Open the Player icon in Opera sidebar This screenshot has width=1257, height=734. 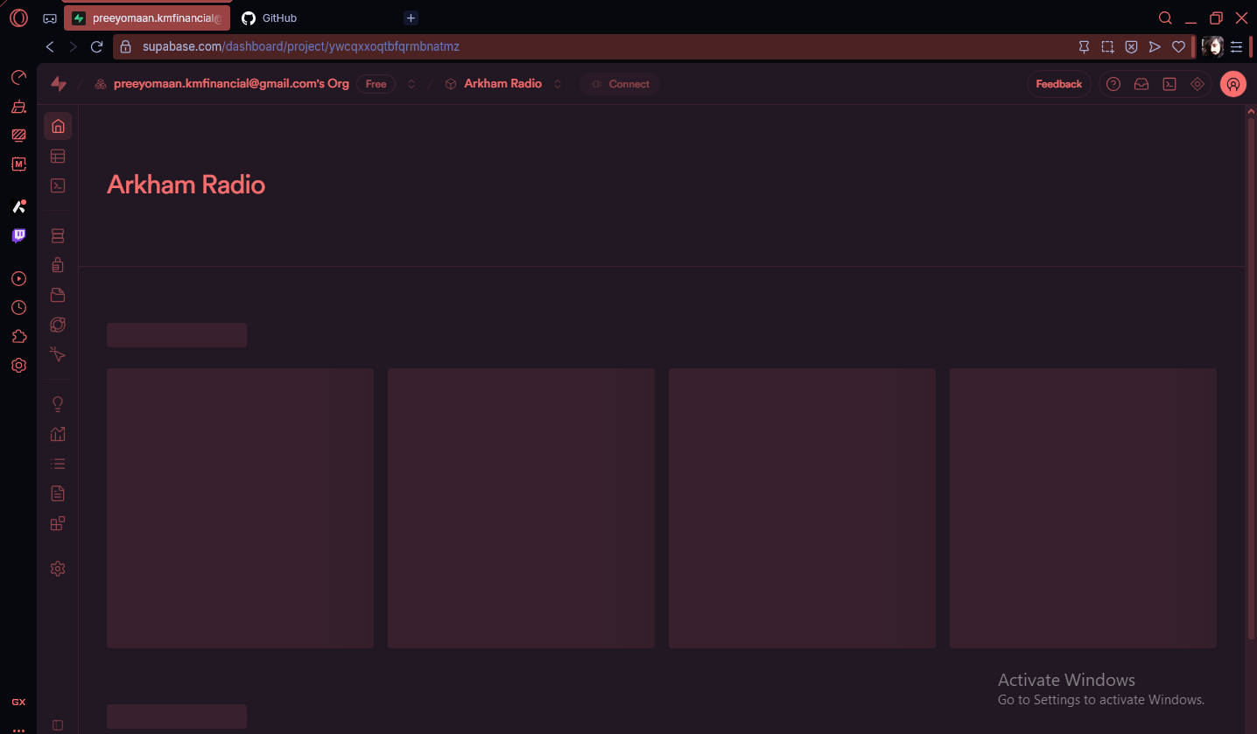tap(18, 279)
